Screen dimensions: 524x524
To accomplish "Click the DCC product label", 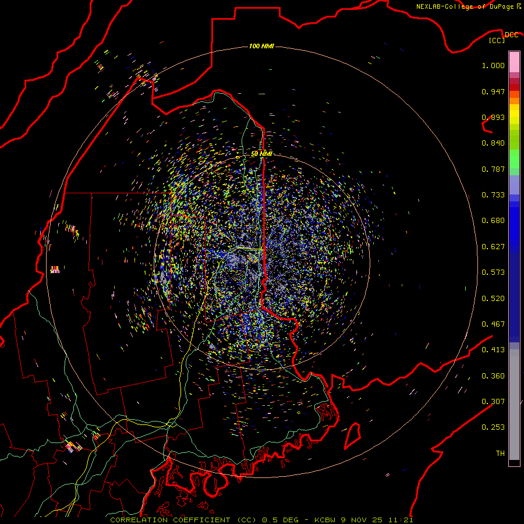I will (x=511, y=34).
